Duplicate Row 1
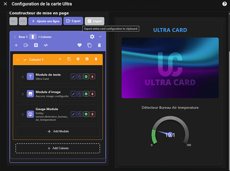Viewport: 230px width, 171px height. tap(89, 45)
